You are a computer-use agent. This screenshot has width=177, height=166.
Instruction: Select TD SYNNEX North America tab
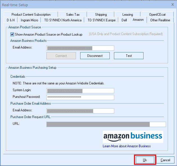pyautogui.click(x=63, y=20)
